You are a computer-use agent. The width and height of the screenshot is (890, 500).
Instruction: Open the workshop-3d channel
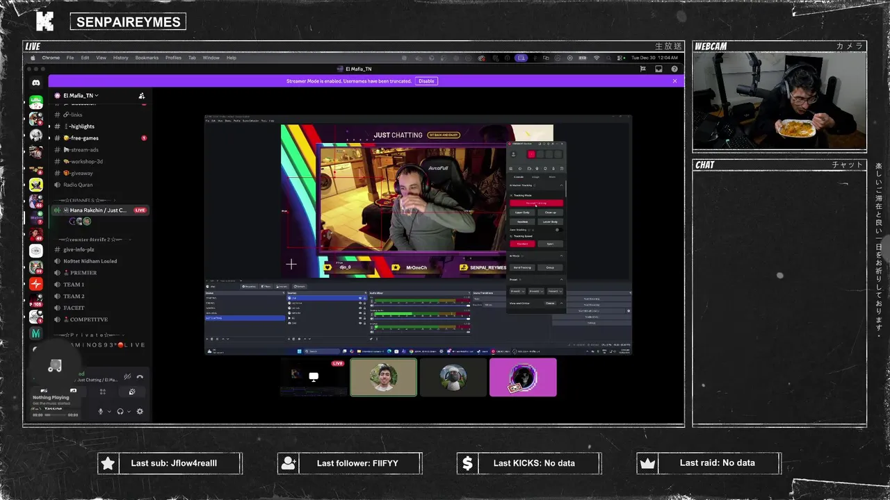(x=99, y=162)
